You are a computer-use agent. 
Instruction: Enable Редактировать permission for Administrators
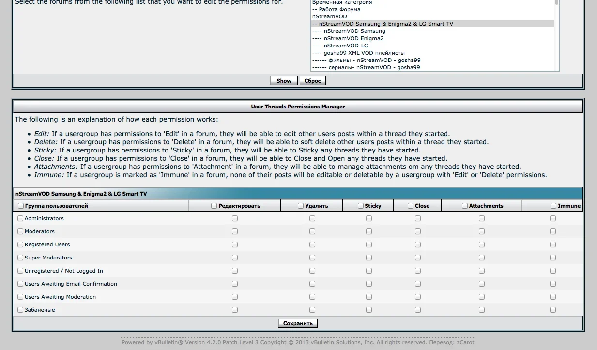pos(235,218)
